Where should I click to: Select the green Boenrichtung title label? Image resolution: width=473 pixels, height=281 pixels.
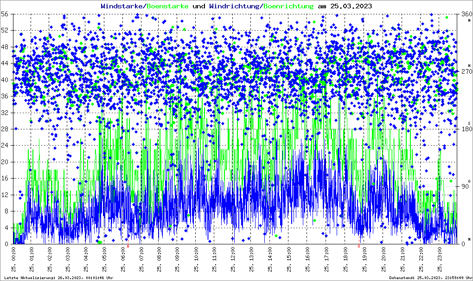(289, 6)
